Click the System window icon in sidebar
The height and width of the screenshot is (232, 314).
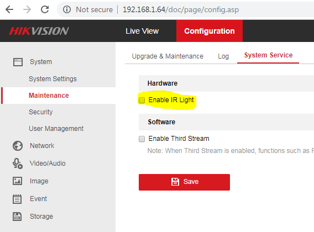tap(18, 62)
